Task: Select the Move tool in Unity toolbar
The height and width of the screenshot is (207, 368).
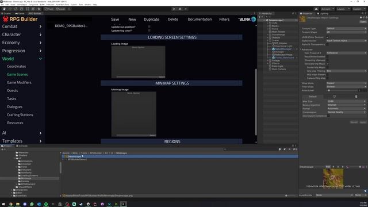Action: click(x=10, y=9)
